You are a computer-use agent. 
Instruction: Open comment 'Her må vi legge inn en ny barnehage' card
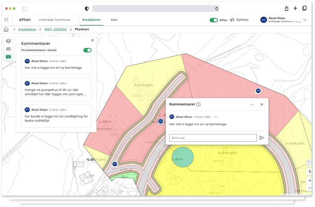[x=56, y=65]
